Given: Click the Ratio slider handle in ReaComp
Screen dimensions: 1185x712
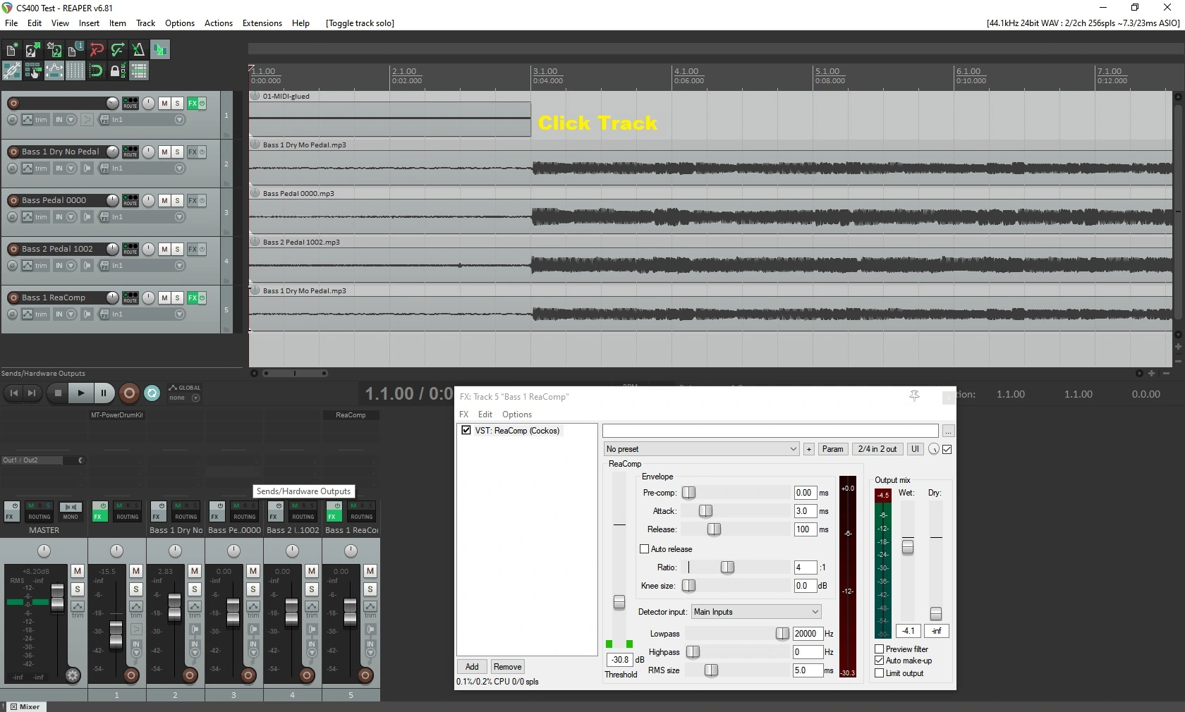Looking at the screenshot, I should pos(727,567).
